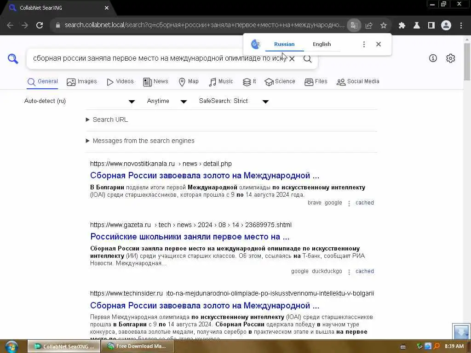Open Free Download Manager taskbar button
471x353 pixels.
click(138, 347)
